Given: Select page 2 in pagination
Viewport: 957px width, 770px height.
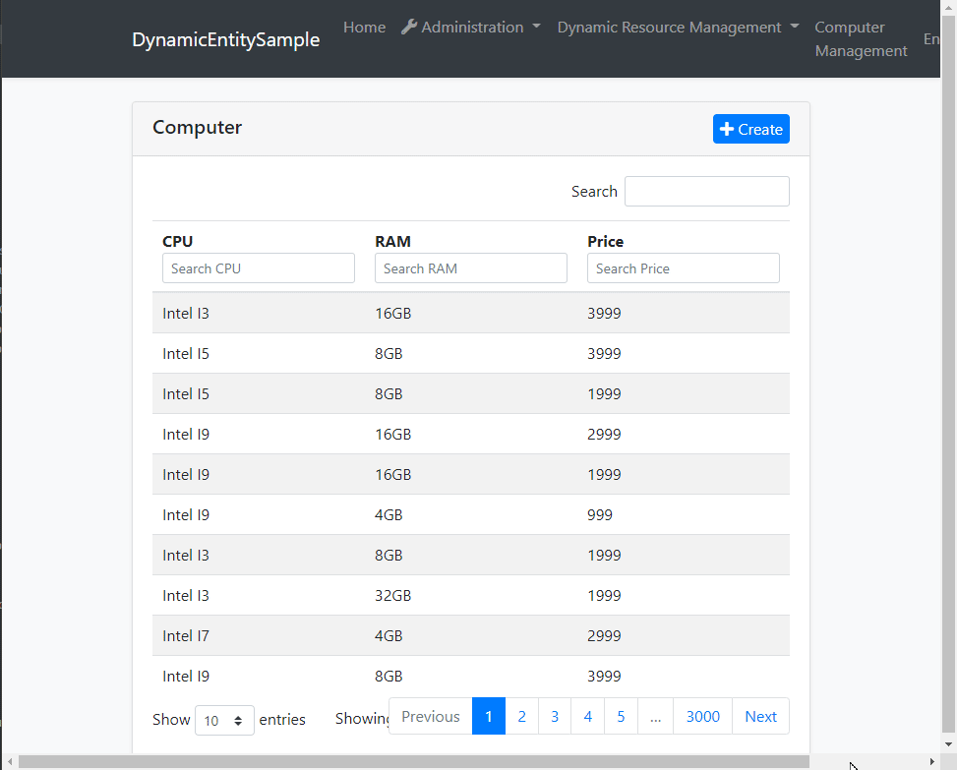Looking at the screenshot, I should pos(521,716).
